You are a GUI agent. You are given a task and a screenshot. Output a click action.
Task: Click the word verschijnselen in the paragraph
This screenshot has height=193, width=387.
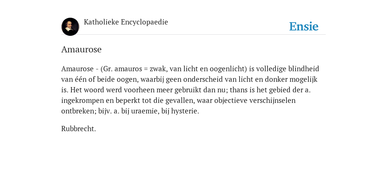tap(272, 101)
